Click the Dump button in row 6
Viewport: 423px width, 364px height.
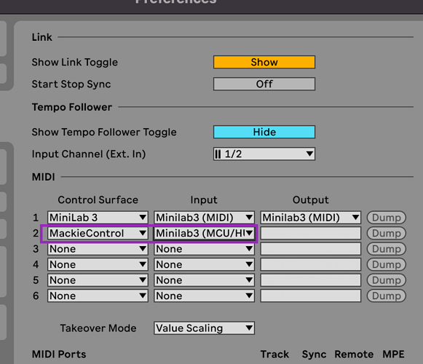pos(387,296)
